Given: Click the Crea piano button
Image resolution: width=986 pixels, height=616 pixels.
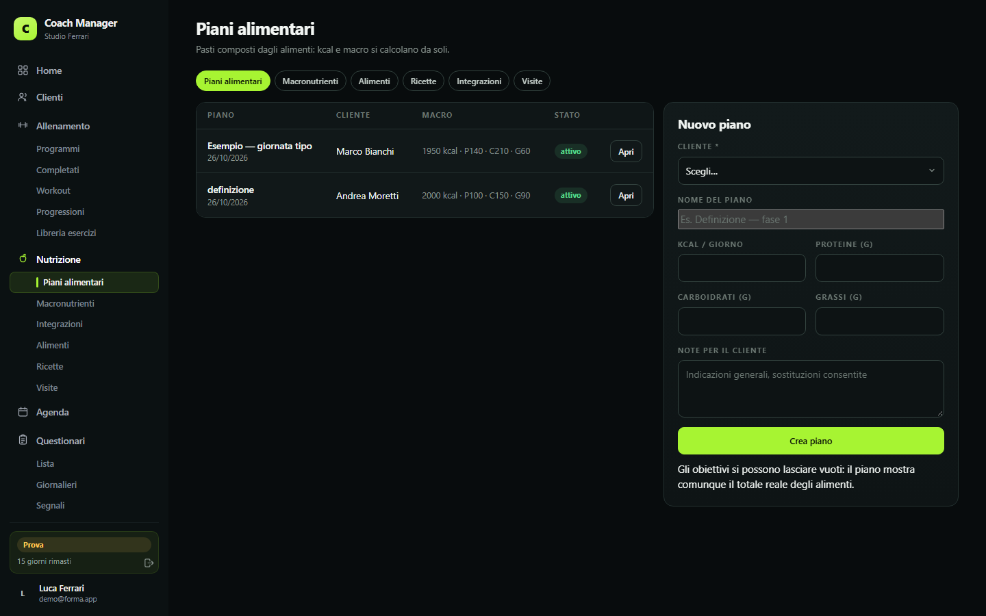Looking at the screenshot, I should pyautogui.click(x=811, y=441).
